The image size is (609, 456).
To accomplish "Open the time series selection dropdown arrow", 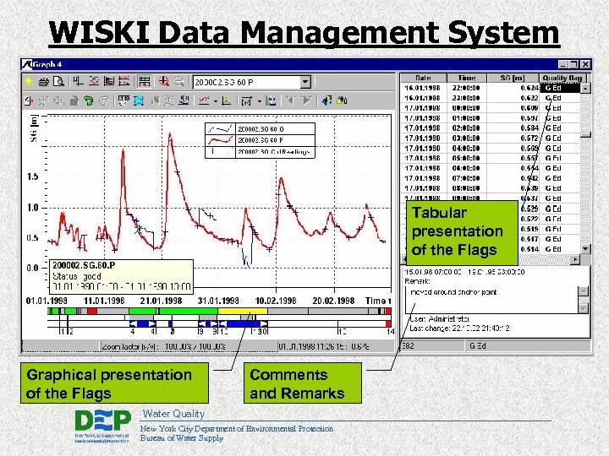I will 305,82.
